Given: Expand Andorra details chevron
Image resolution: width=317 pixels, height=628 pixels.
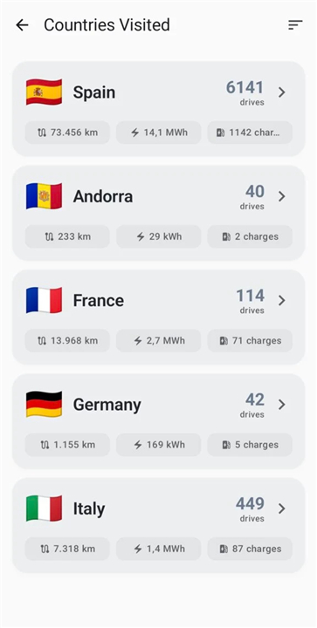Looking at the screenshot, I should pos(282,196).
